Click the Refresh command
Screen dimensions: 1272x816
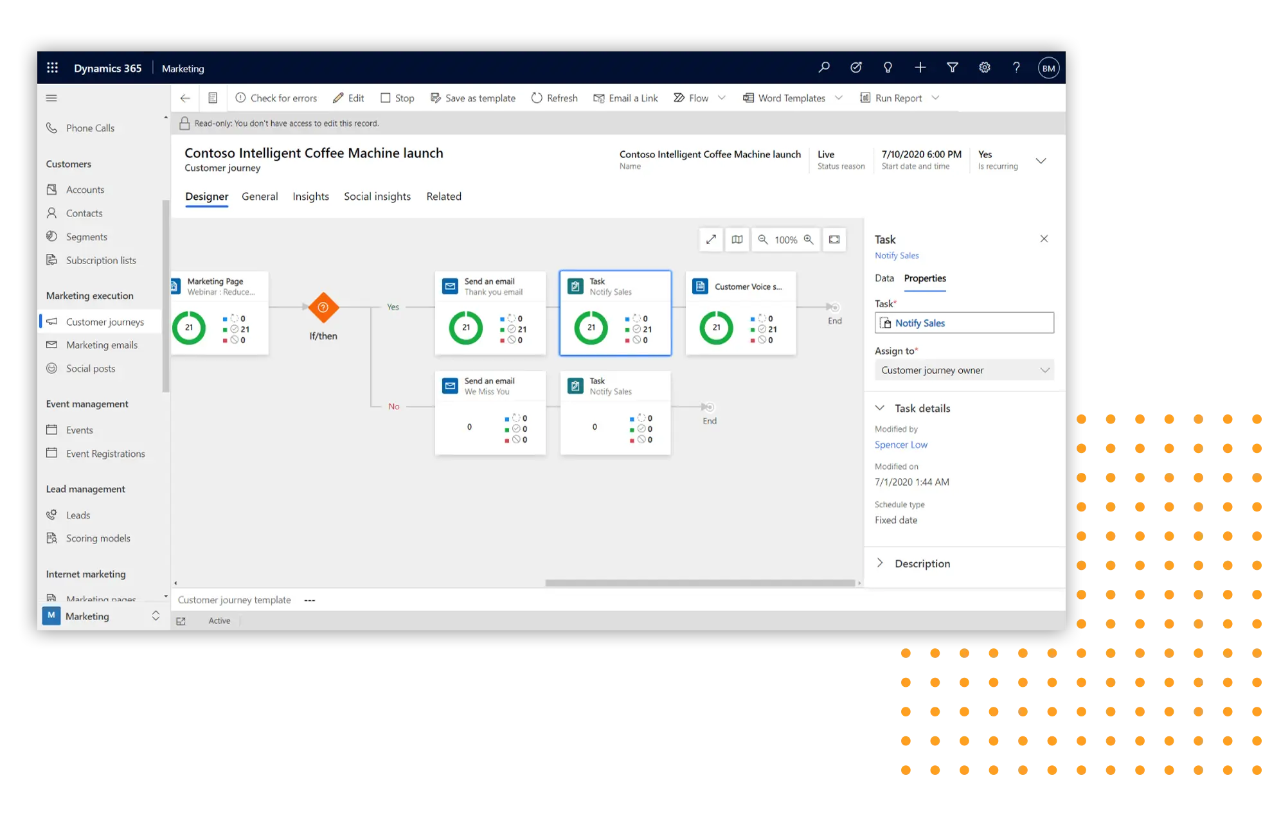coord(555,98)
